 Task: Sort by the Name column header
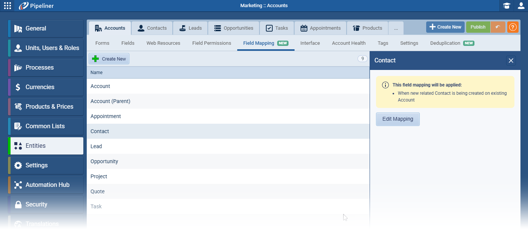(97, 73)
